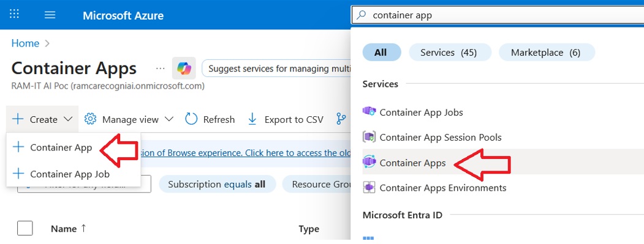The image size is (644, 244).
Task: Click the branch icon after Export to CSV
Action: [x=341, y=119]
